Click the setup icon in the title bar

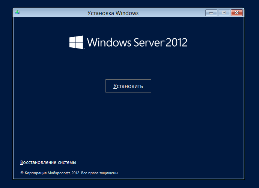[17, 12]
